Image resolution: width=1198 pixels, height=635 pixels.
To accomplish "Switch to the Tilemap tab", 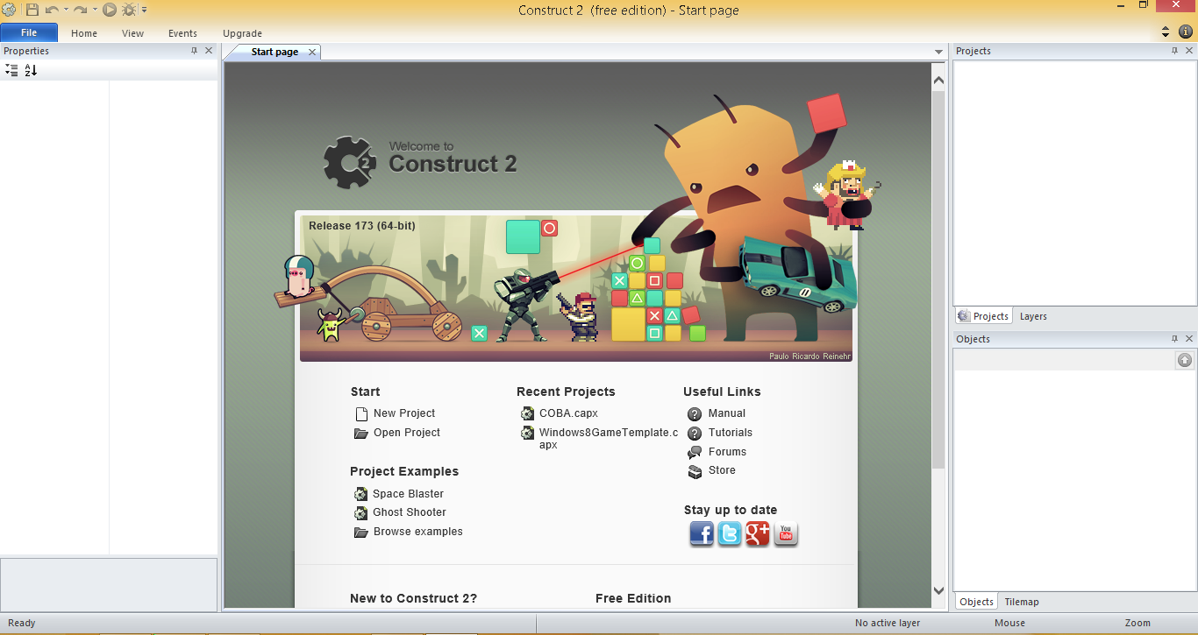I will (x=1022, y=602).
